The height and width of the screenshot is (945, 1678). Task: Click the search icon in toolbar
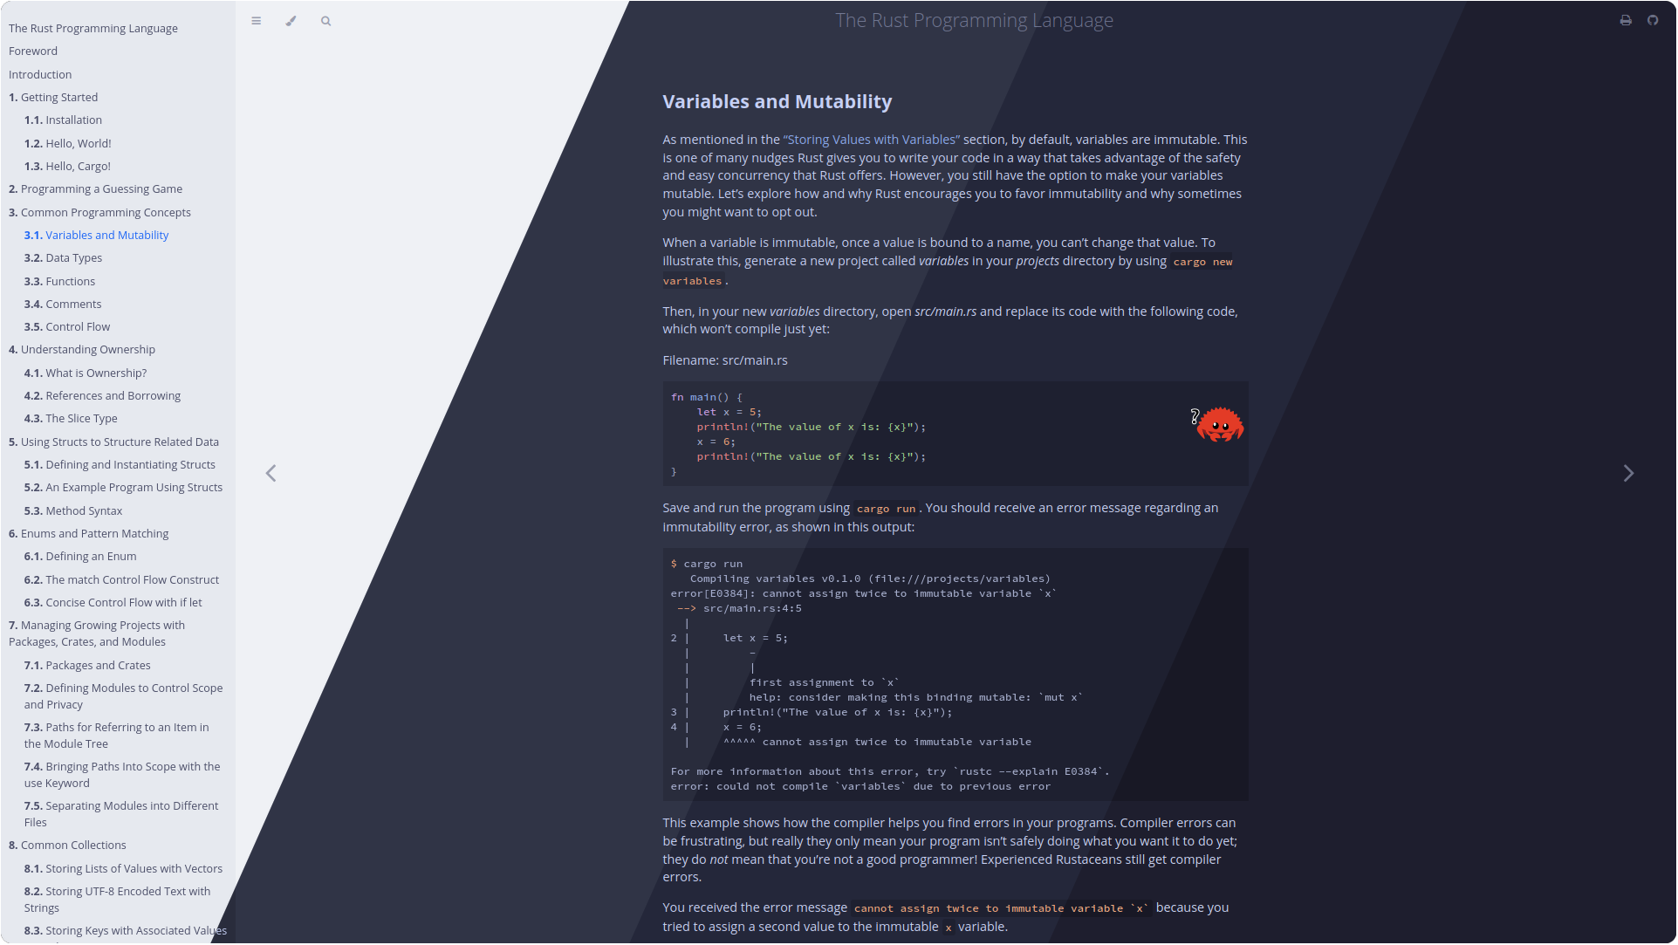[x=326, y=21]
